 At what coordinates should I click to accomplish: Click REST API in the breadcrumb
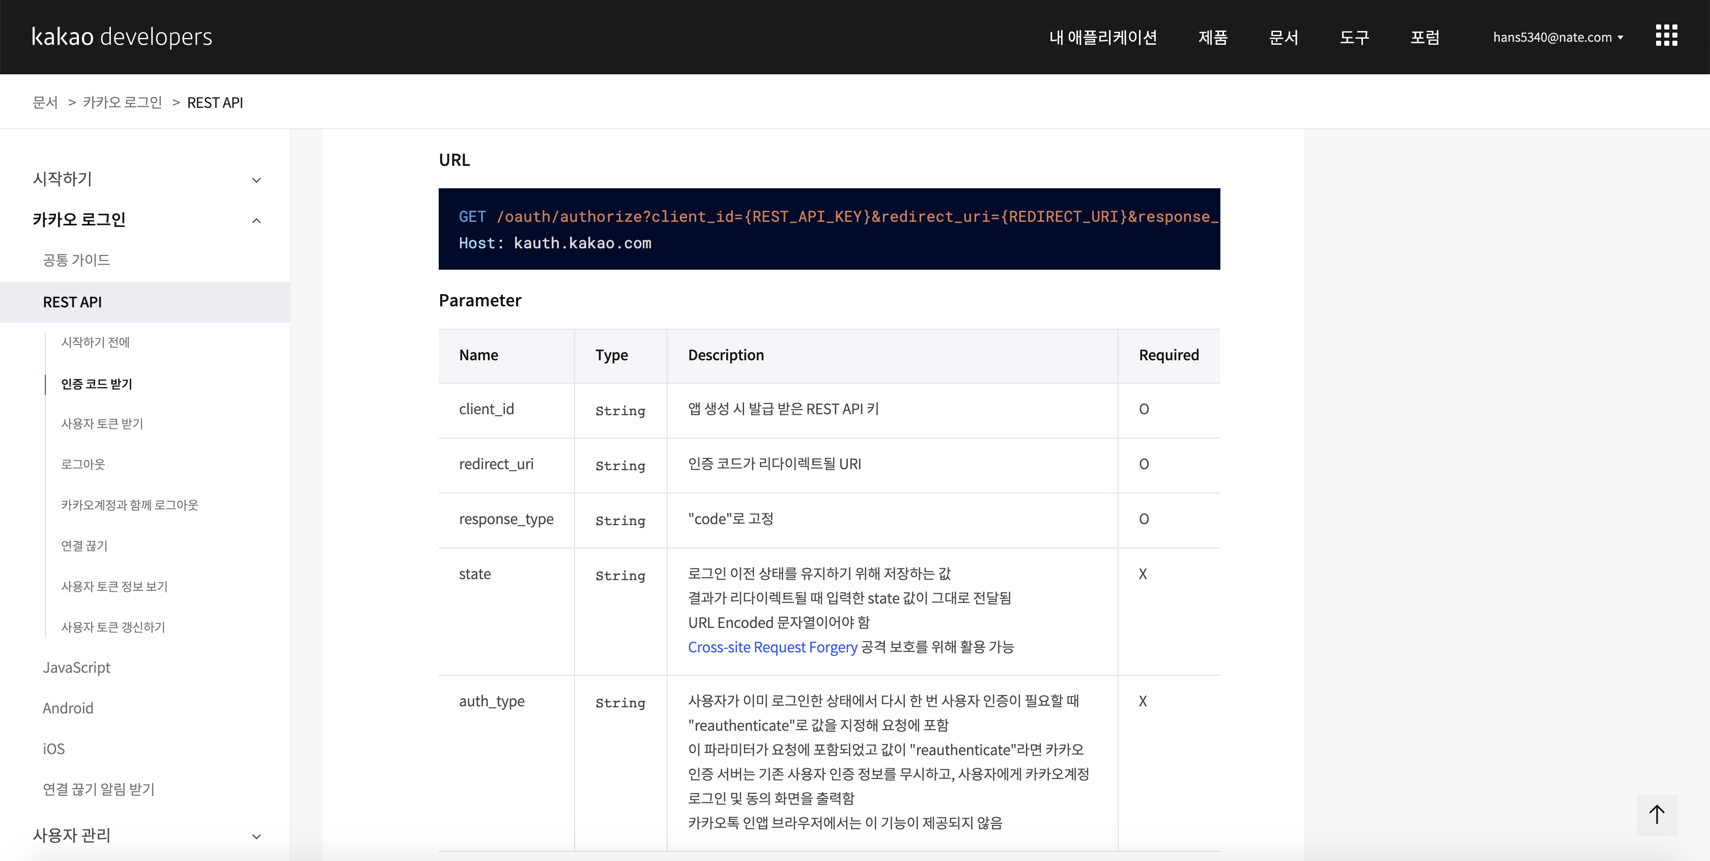pos(215,102)
